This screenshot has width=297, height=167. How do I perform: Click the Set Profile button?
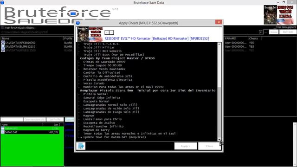pyautogui.click(x=55, y=120)
